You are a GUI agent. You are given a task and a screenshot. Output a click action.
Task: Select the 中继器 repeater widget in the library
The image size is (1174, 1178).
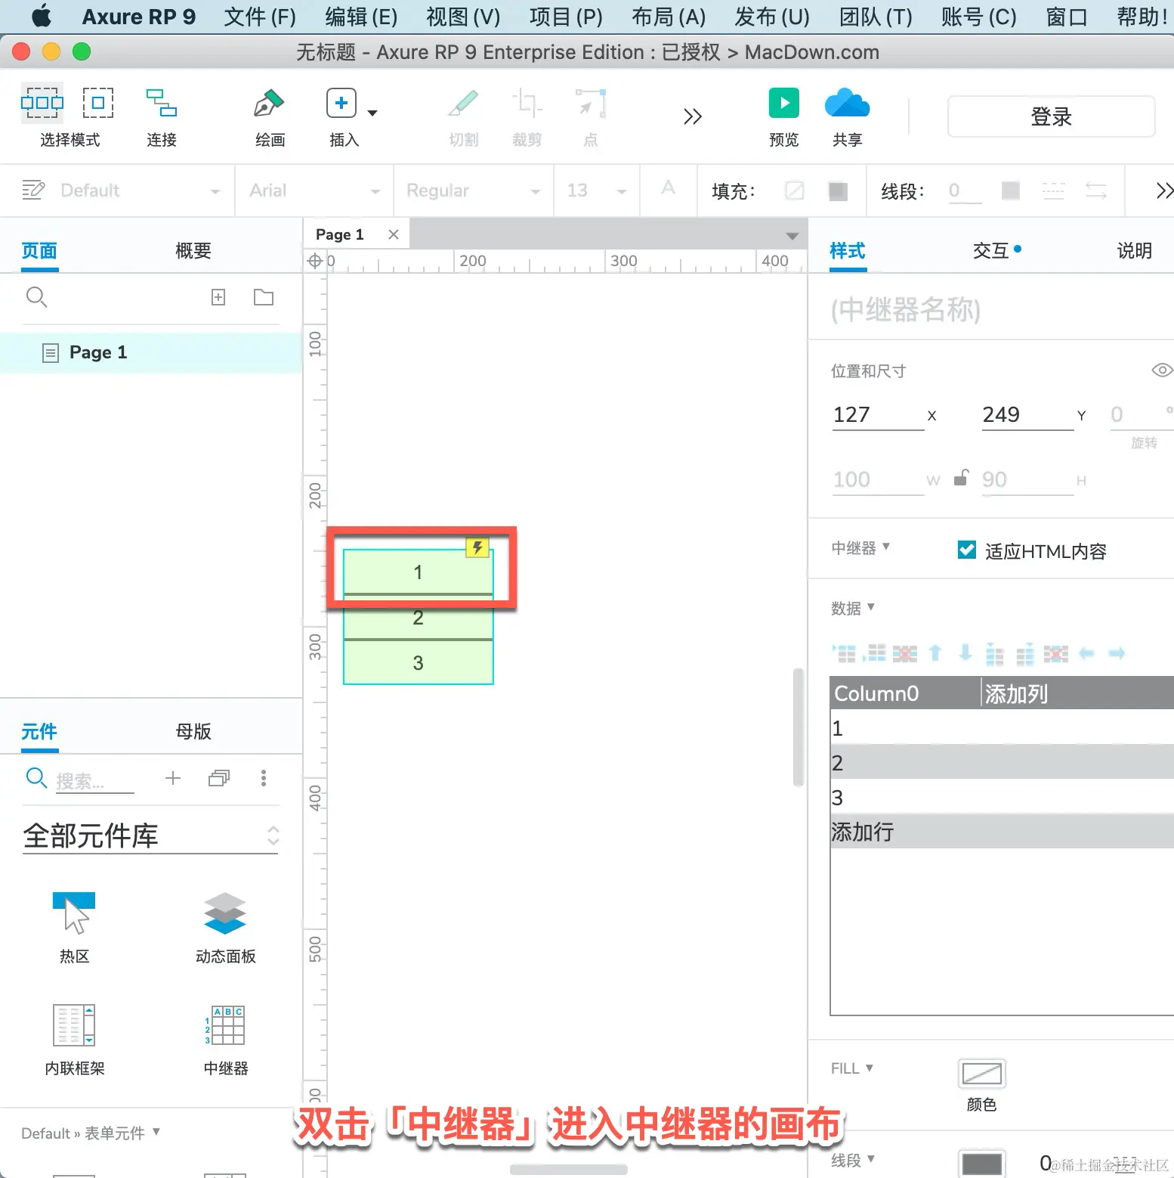225,1040
